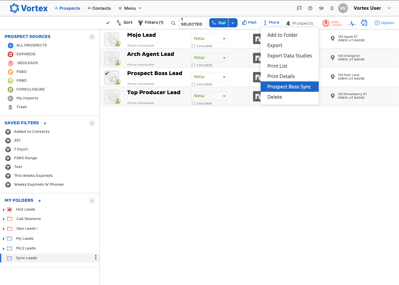Apply the FSBO Range filter

point(21,158)
